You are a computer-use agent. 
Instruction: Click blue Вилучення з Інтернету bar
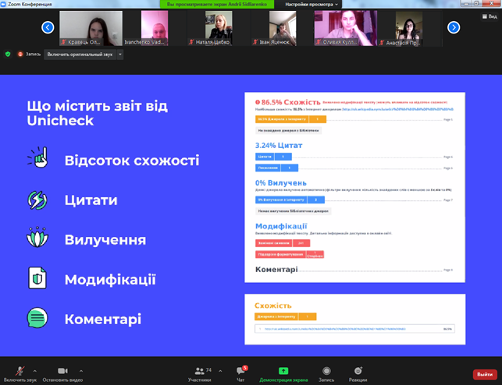[x=290, y=200]
